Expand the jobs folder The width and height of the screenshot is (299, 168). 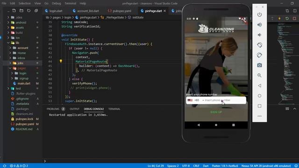pos(10,63)
